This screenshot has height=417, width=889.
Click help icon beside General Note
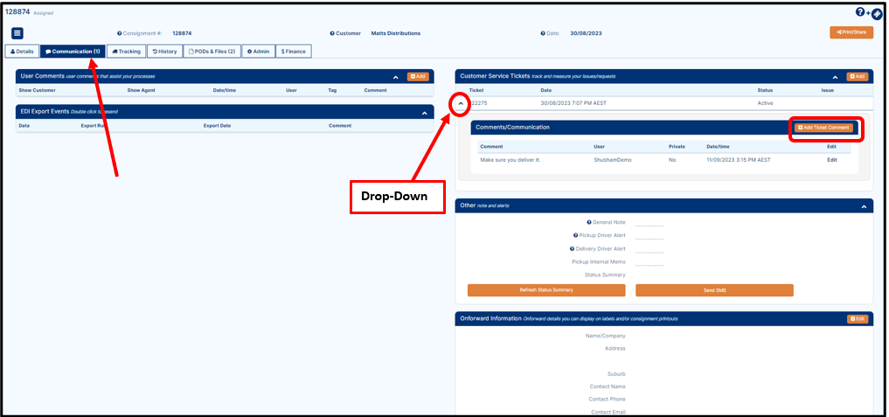[589, 222]
